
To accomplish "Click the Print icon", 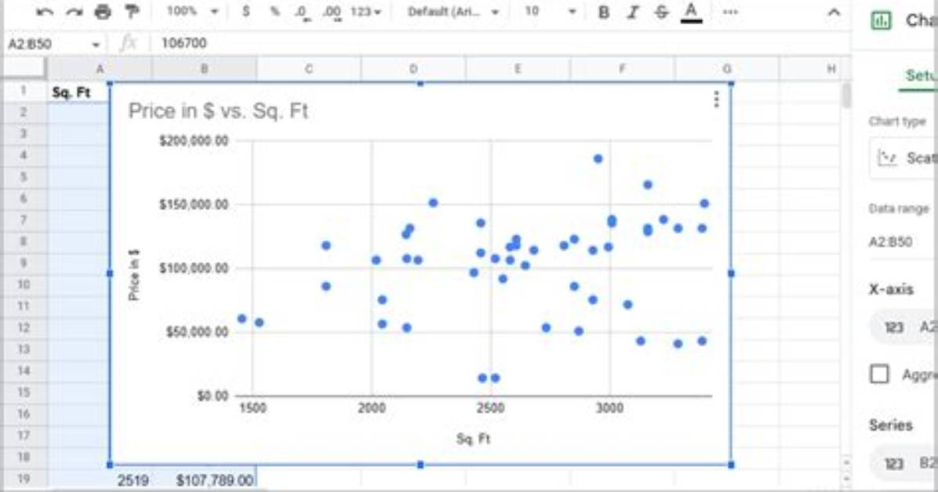I will [x=103, y=12].
